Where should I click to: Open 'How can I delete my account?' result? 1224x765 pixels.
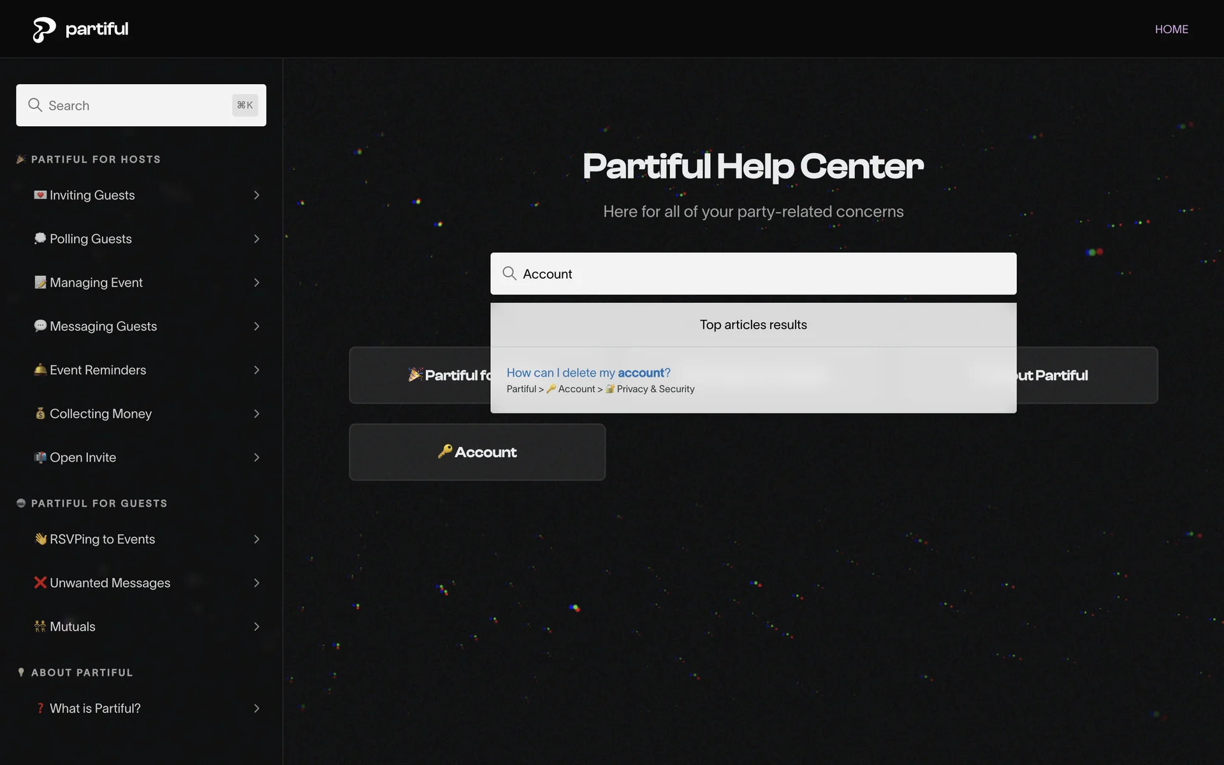[x=588, y=373]
